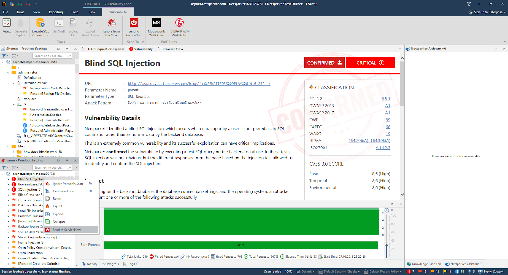Screen dimensions: 508x275
Task: Open Default Report Policy dropdown
Action: pyautogui.click(x=383, y=272)
